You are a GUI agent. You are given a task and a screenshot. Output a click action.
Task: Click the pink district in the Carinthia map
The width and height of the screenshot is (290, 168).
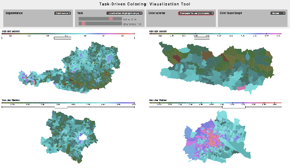(x=241, y=88)
